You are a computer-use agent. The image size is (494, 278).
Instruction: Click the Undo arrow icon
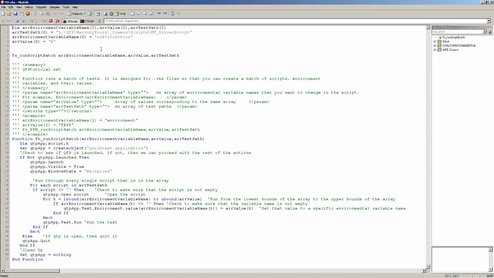click(x=55, y=14)
